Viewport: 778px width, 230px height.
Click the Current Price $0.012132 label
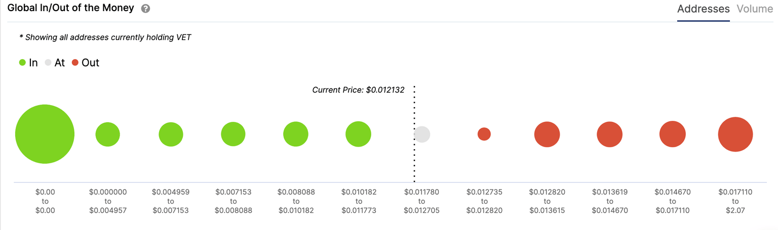(358, 90)
